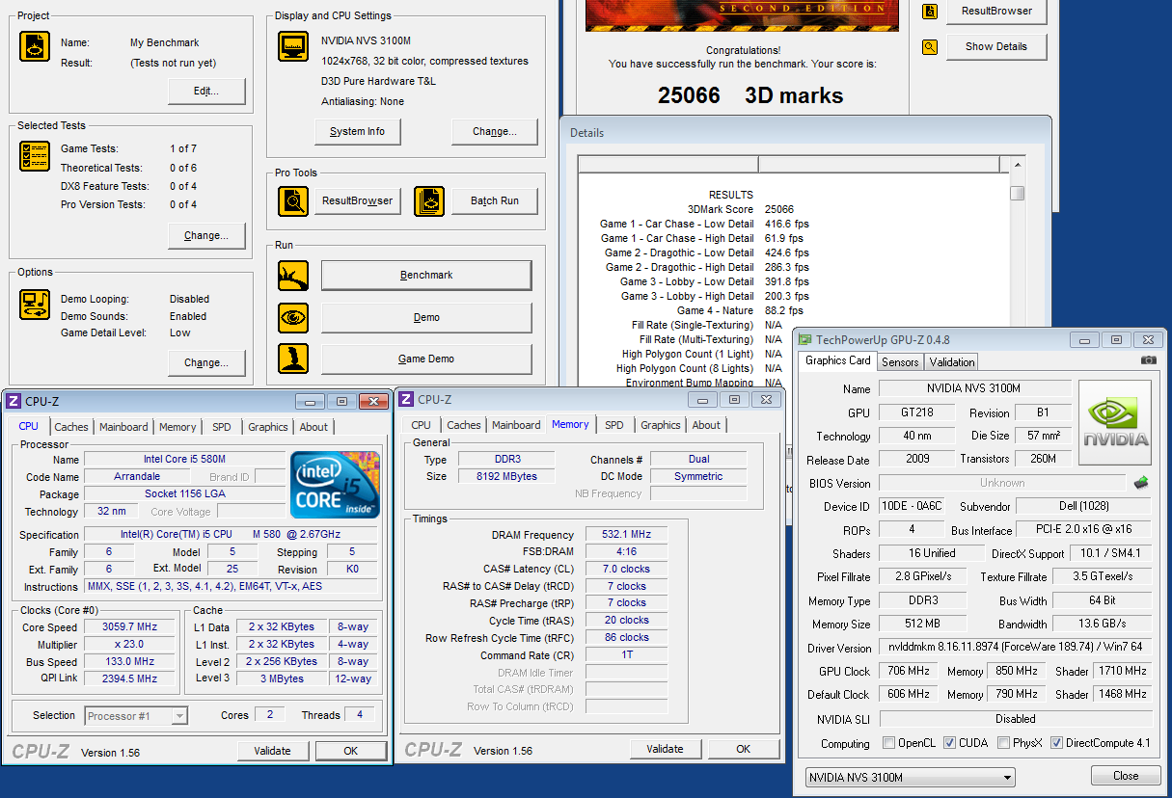Select the Graphics Card tab in GPU-Z
Image resolution: width=1172 pixels, height=798 pixels.
(x=838, y=360)
